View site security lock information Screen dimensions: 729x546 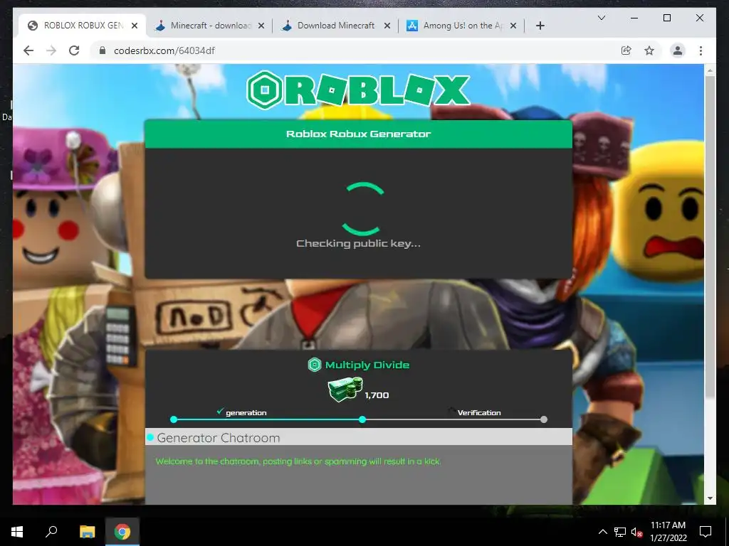(103, 50)
